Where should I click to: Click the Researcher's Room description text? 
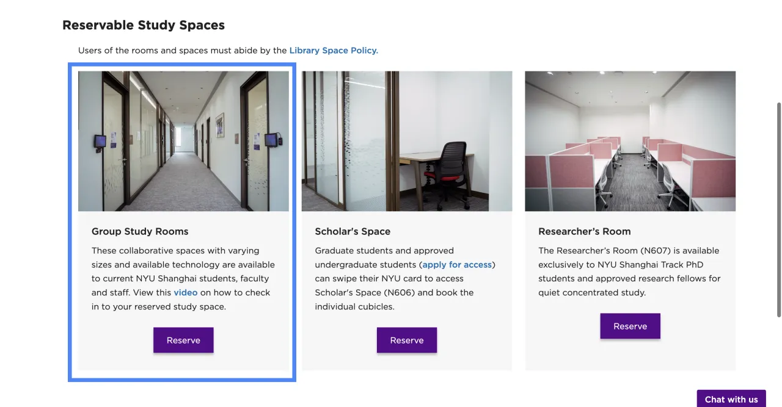click(629, 272)
